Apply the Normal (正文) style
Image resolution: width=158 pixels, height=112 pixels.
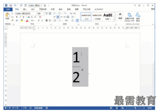pyautogui.click(x=86, y=17)
